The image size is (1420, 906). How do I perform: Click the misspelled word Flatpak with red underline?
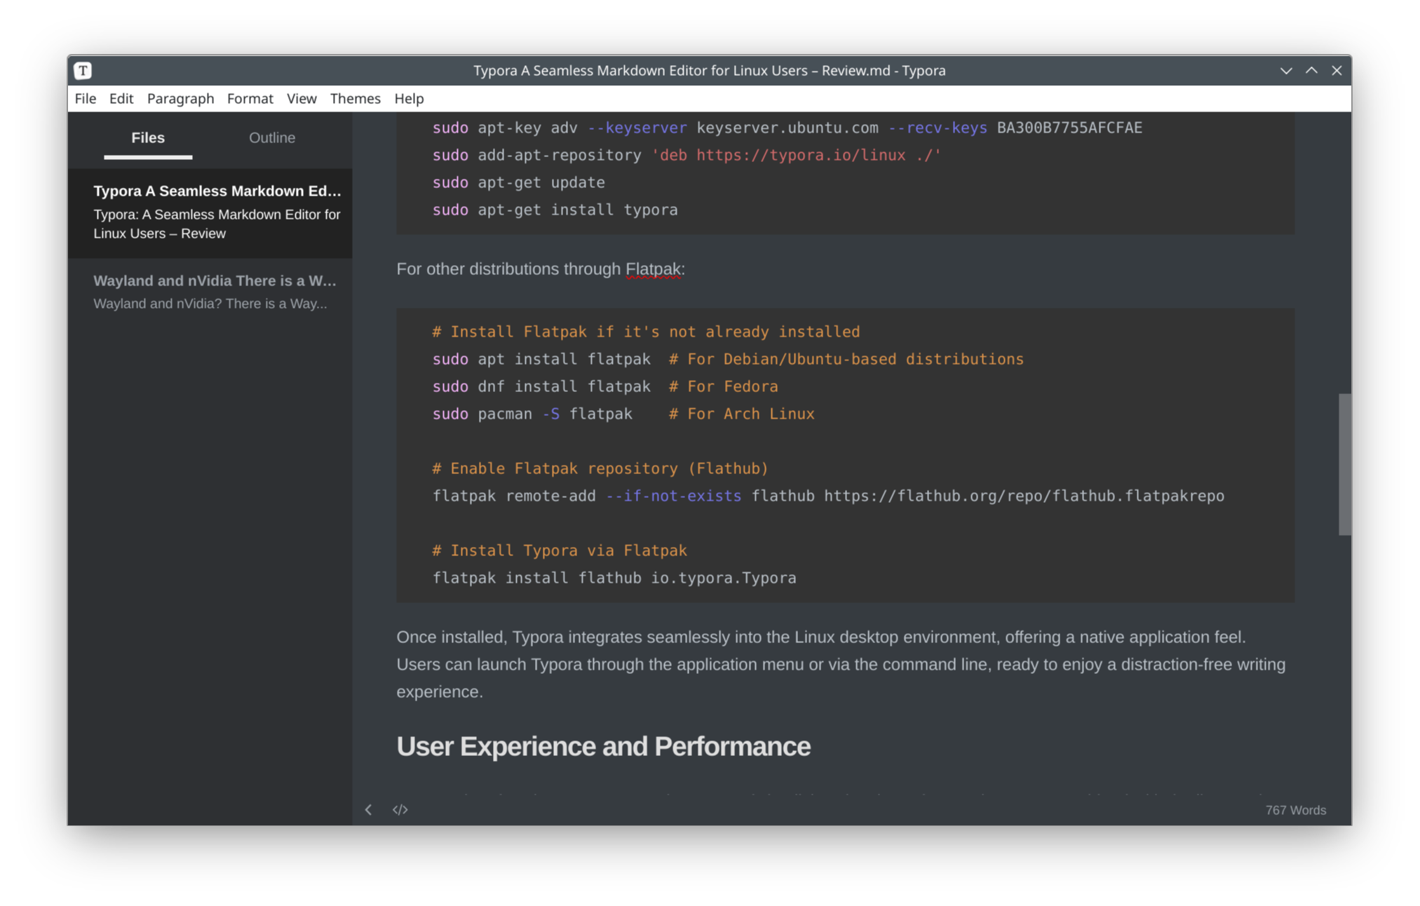[653, 269]
